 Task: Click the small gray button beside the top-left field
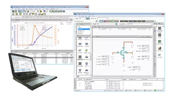88,18
